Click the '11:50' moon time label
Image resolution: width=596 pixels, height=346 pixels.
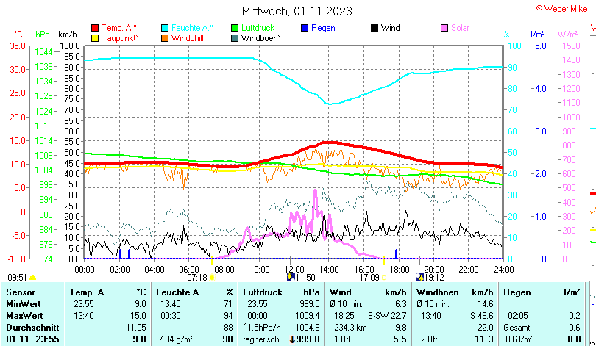tap(305, 278)
